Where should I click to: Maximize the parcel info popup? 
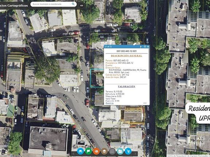pyautogui.click(x=145, y=47)
